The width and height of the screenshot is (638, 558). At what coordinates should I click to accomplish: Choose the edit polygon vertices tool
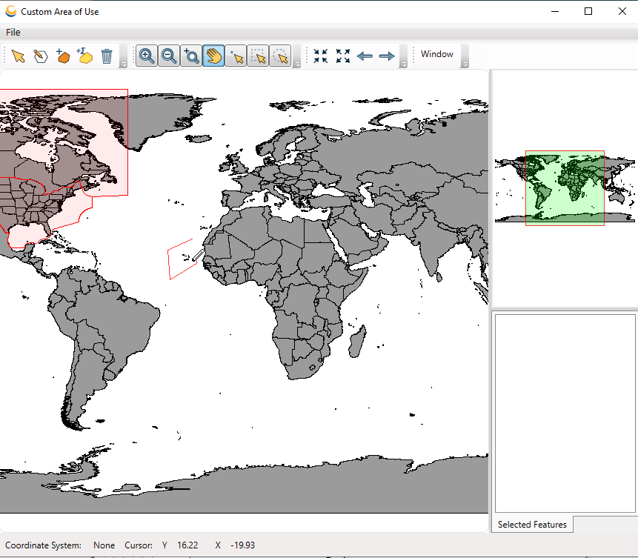[x=41, y=56]
